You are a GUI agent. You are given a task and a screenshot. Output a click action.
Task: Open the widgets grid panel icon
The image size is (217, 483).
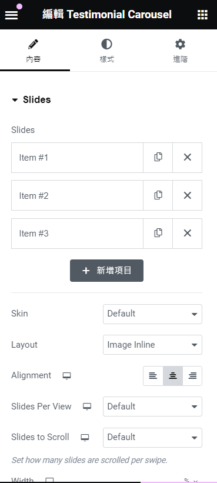coord(202,15)
